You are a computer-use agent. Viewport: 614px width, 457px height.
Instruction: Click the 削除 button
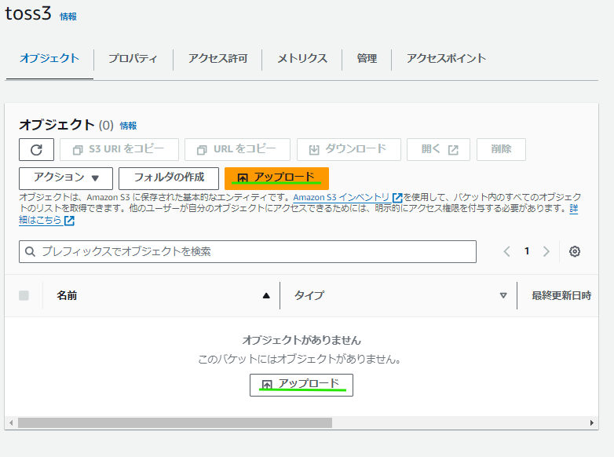[501, 150]
